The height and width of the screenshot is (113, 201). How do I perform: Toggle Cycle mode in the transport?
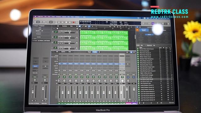coord(77,22)
